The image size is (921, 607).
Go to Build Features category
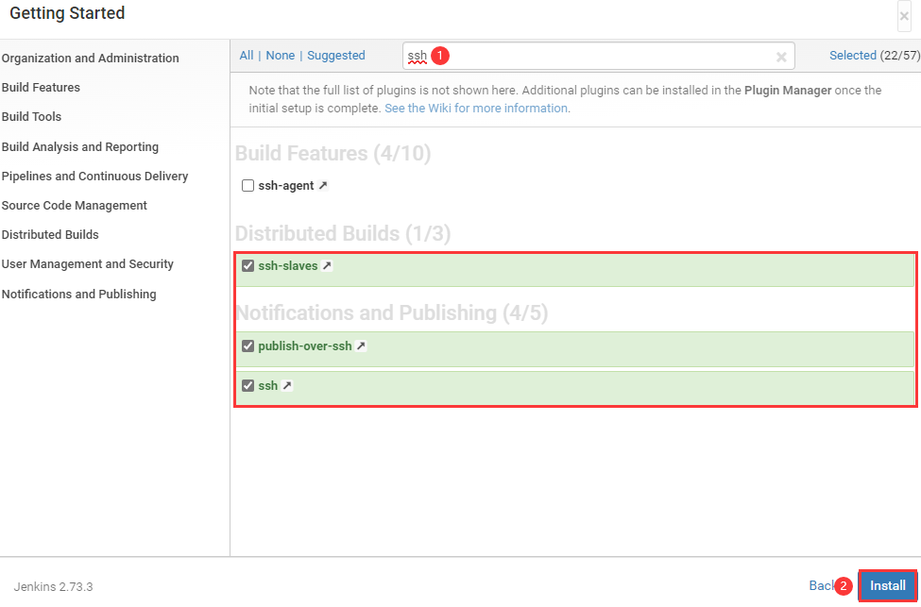pos(42,88)
